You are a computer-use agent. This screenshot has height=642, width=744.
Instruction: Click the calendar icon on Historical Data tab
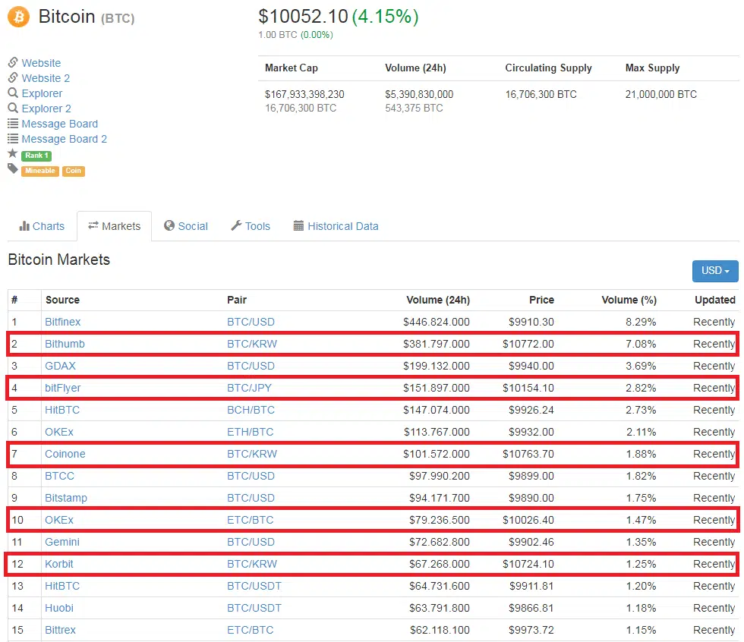click(298, 225)
